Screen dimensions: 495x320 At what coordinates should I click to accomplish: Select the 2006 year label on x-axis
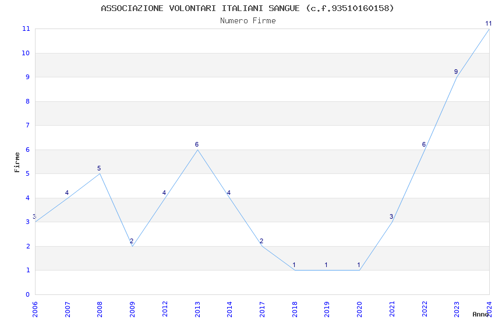34,309
